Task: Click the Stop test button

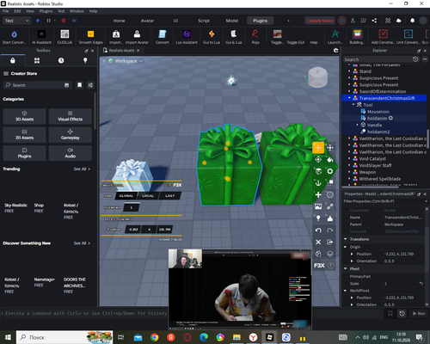Action: point(64,21)
